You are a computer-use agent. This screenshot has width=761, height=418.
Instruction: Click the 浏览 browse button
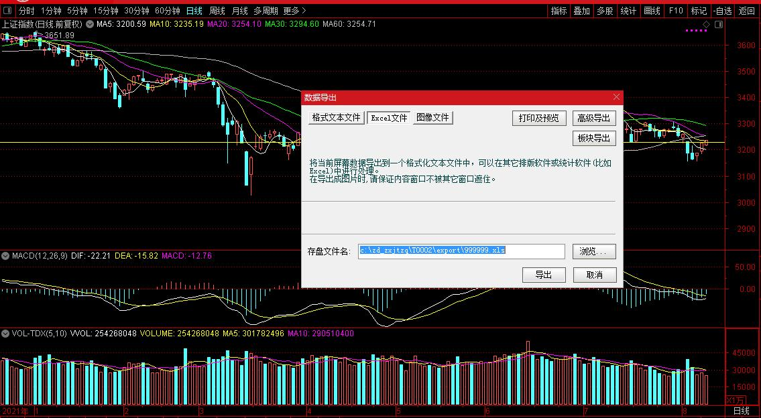pos(594,251)
